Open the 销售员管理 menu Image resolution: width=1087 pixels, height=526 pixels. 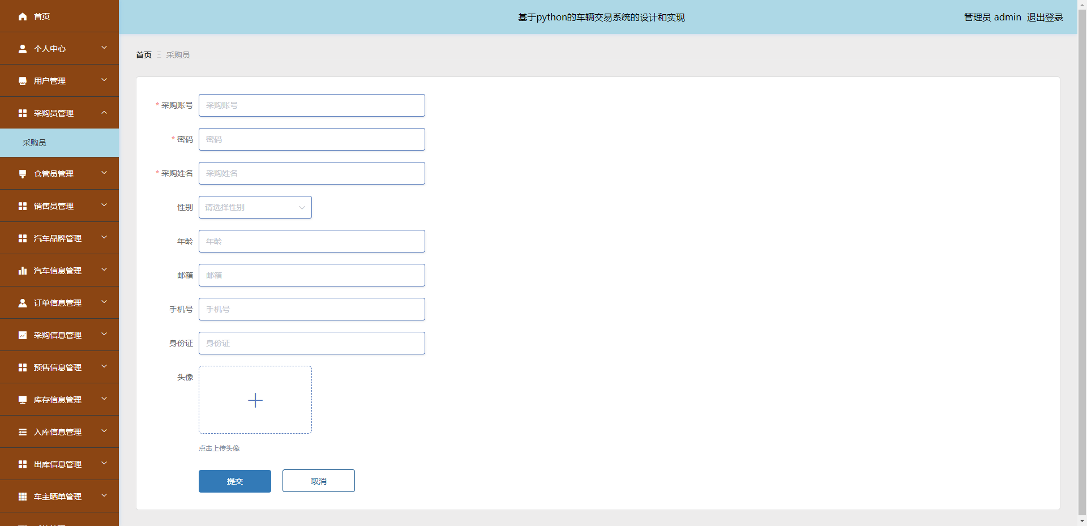[x=54, y=206]
